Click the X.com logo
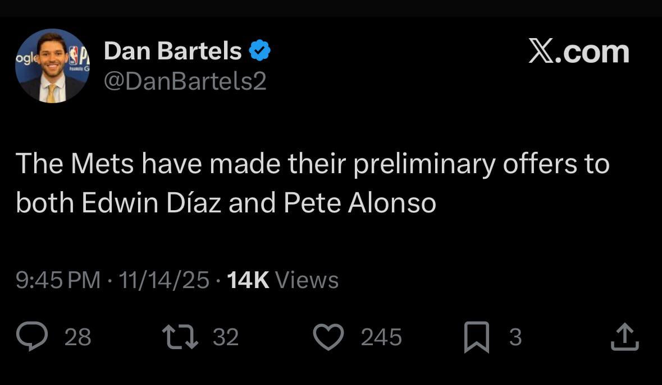Image resolution: width=662 pixels, height=385 pixels. pyautogui.click(x=579, y=51)
